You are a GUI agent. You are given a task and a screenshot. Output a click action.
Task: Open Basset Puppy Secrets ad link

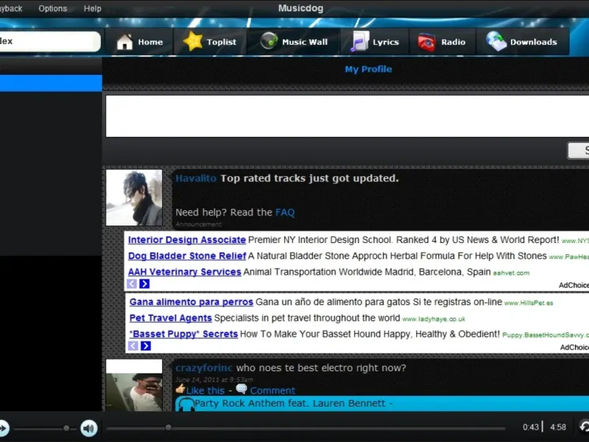183,334
